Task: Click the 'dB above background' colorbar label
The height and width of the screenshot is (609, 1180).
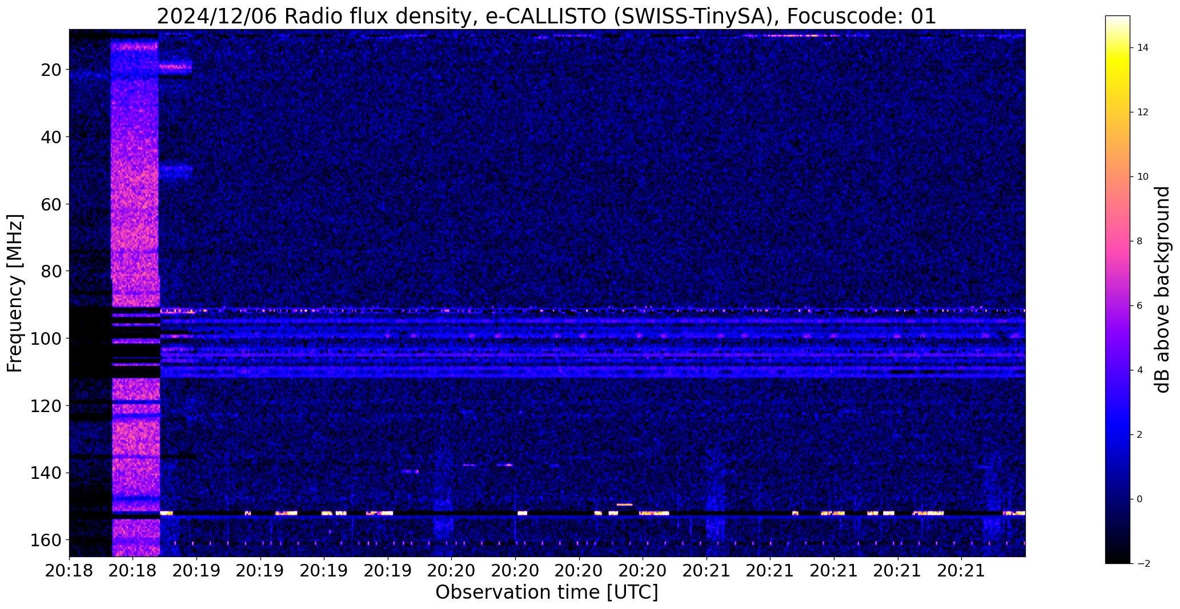Action: (1163, 289)
